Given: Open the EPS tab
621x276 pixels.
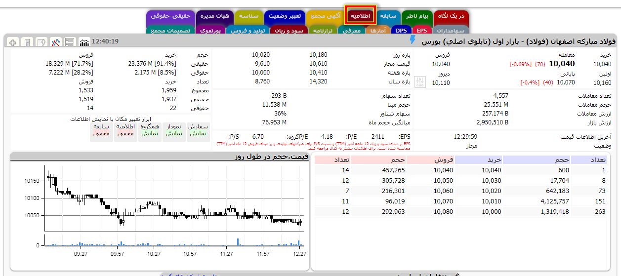Looking at the screenshot, I should click(x=421, y=31).
